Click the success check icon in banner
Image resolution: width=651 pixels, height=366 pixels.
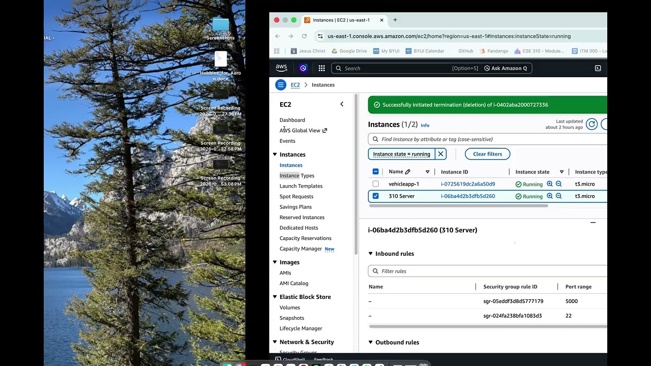click(377, 105)
